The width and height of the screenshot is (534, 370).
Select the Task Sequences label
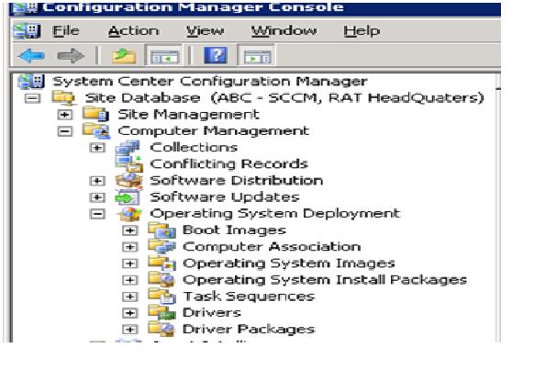point(249,296)
